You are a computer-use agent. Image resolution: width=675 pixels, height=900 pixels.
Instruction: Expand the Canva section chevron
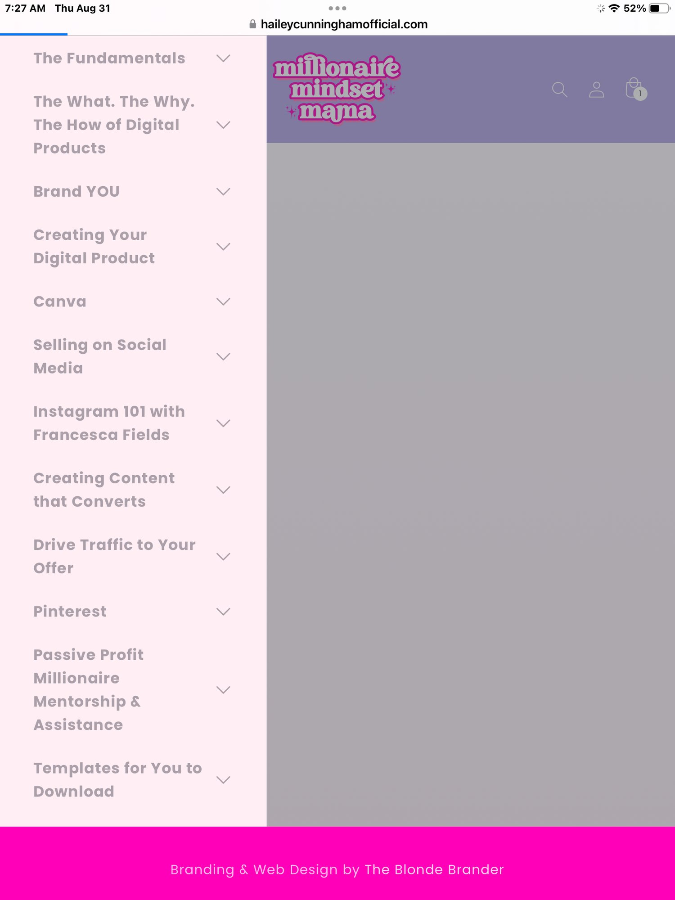(x=223, y=301)
